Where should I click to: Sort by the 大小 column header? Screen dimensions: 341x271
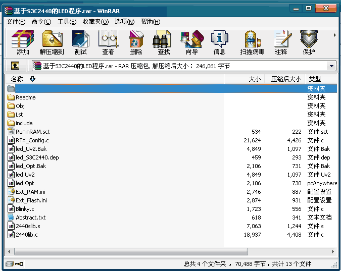pyautogui.click(x=245, y=79)
